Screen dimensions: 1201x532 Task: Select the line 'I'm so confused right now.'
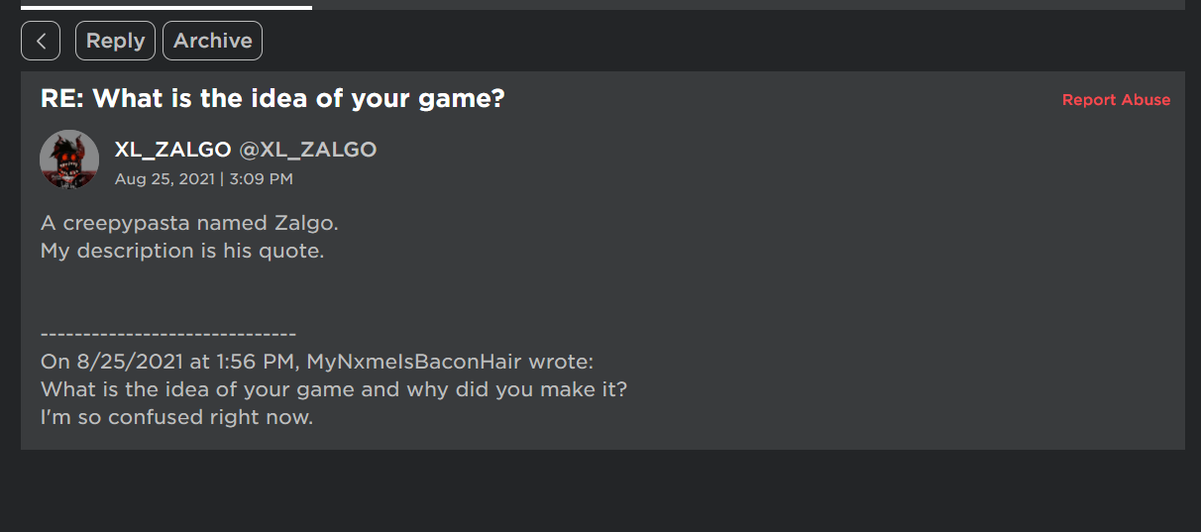click(x=176, y=417)
